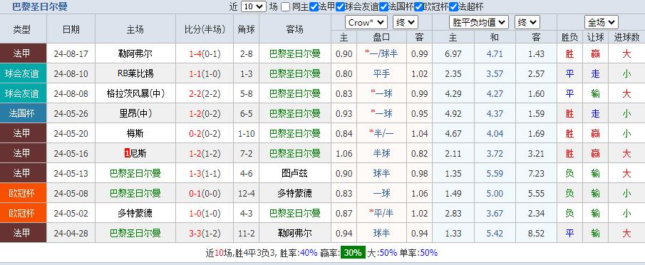This screenshot has width=645, height=265.
Task: Click the corner count 11-2
Action: (247, 234)
